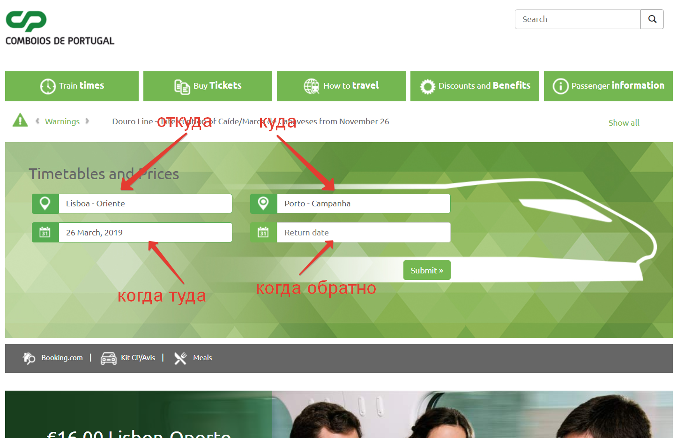Click the fork and knife Meals icon
This screenshot has height=438, width=677.
point(180,358)
